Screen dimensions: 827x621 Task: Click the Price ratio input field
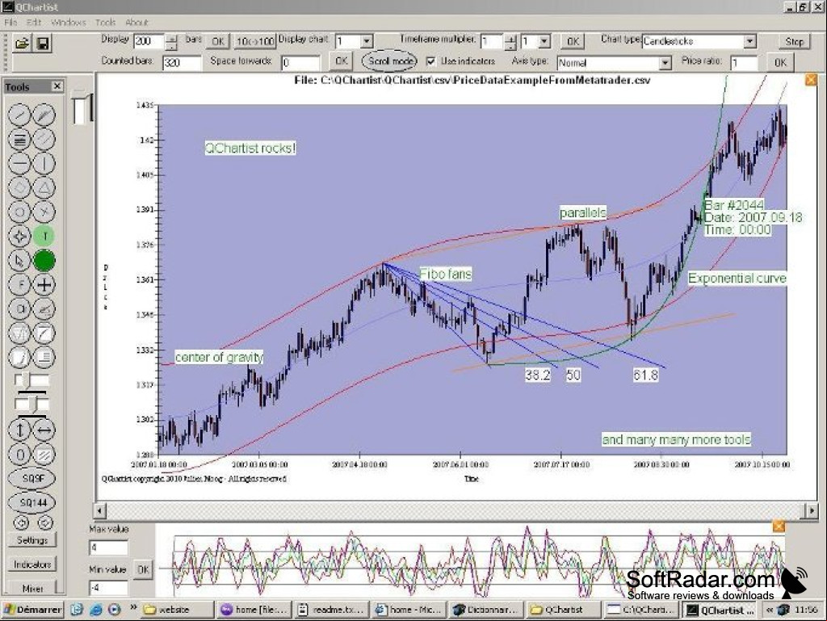(x=744, y=63)
